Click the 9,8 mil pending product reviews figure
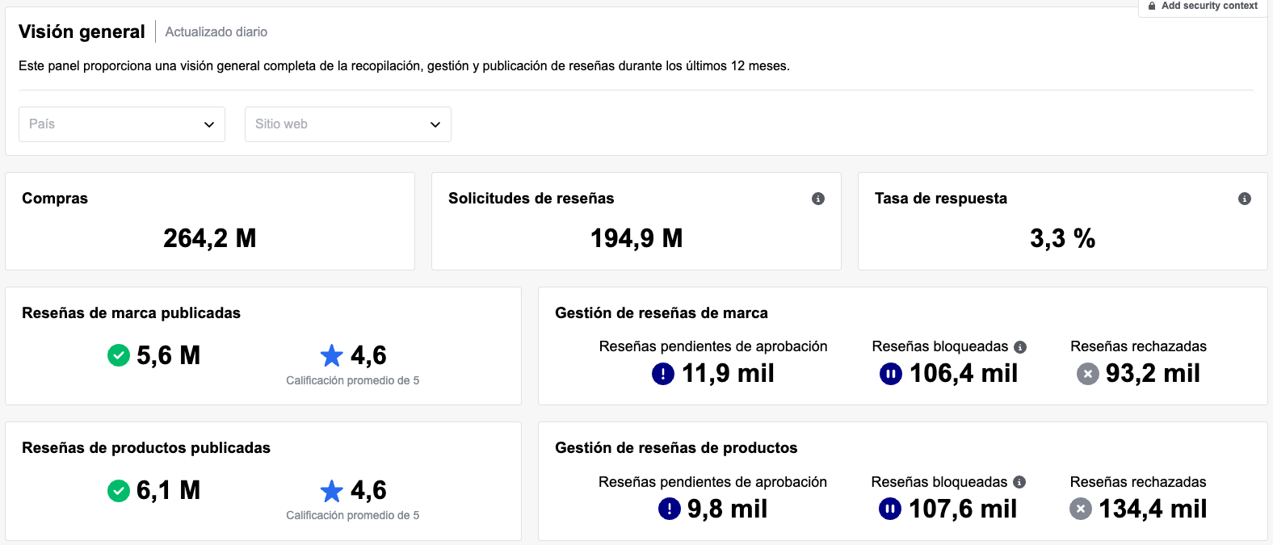Image resolution: width=1273 pixels, height=545 pixels. click(727, 509)
